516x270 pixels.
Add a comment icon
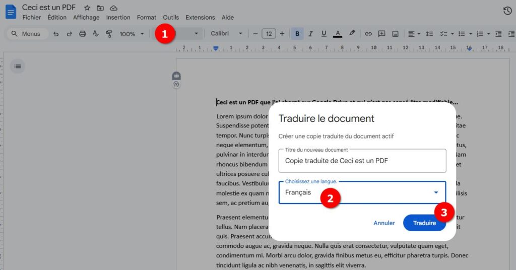pyautogui.click(x=382, y=34)
